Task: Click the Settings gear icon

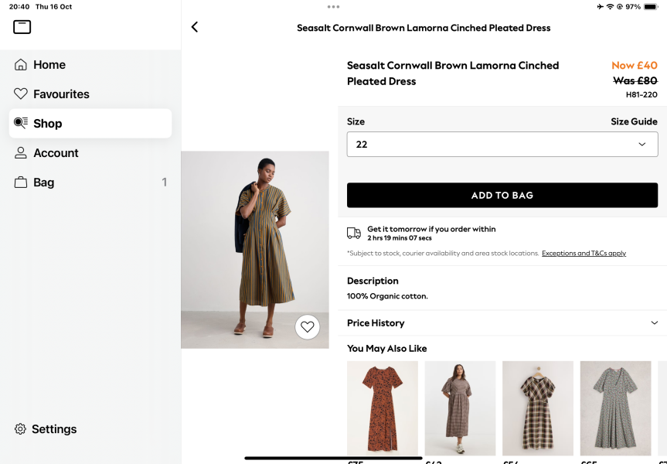Action: [x=20, y=428]
